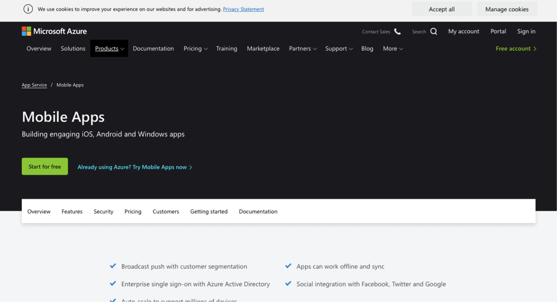
Task: Click 'Social integration with Facebook, Twitter and Google'
Action: click(371, 284)
